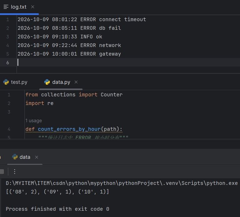
Task: Close the data.py tab
Action: pyautogui.click(x=76, y=82)
